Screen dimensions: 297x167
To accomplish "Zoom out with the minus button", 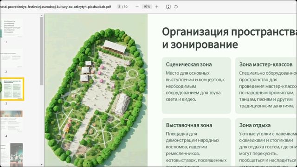I will [x=137, y=7].
